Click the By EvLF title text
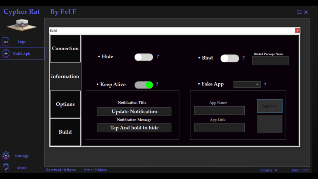 pyautogui.click(x=63, y=12)
